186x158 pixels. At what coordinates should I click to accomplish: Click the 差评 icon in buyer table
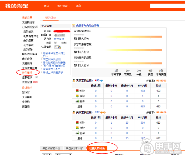[77, 133]
